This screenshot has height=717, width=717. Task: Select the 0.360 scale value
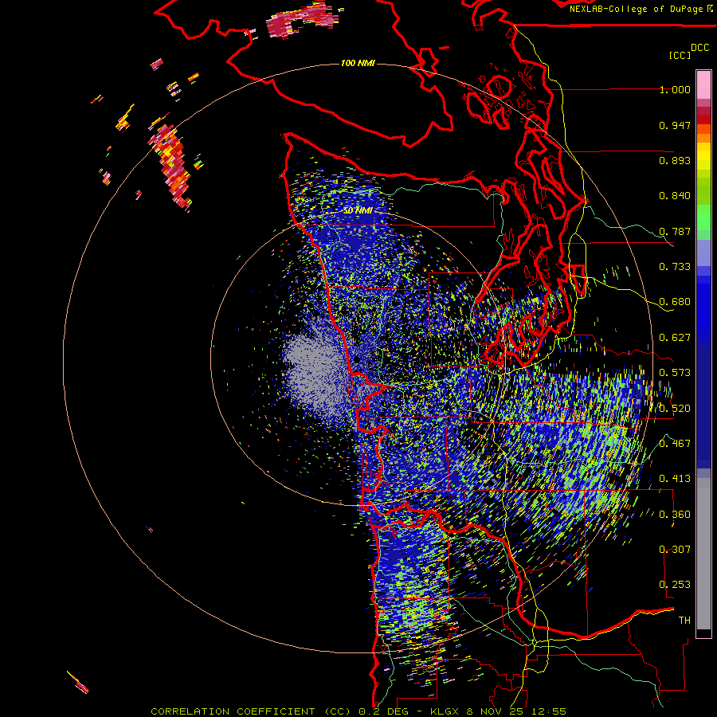(675, 515)
